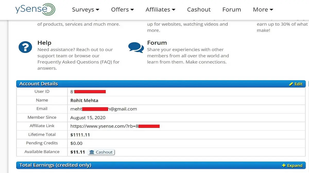Click the affiliate link URL text

click(x=104, y=126)
